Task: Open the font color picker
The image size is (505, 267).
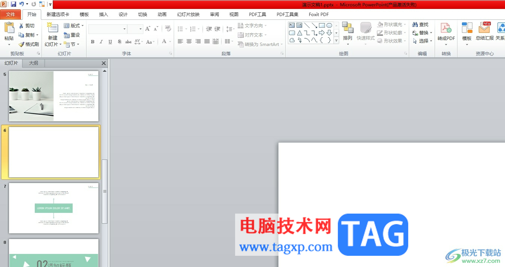Action: [164, 42]
